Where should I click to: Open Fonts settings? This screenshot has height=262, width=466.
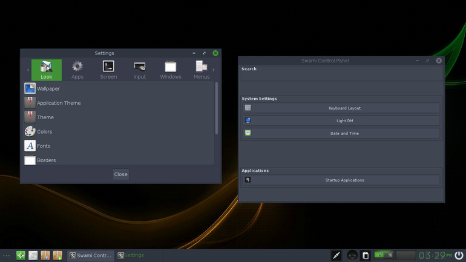pyautogui.click(x=43, y=146)
